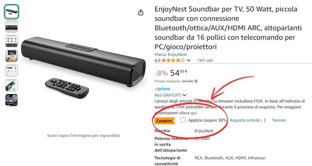Expand the Resi GRATUITI dropdown
Image resolution: width=312 pixels, height=166 pixels.
point(184,95)
